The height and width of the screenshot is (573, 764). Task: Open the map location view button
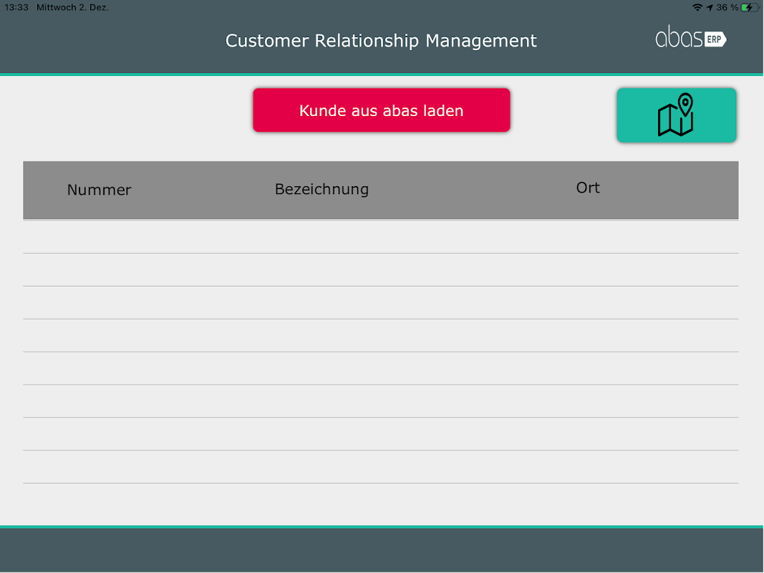(677, 115)
